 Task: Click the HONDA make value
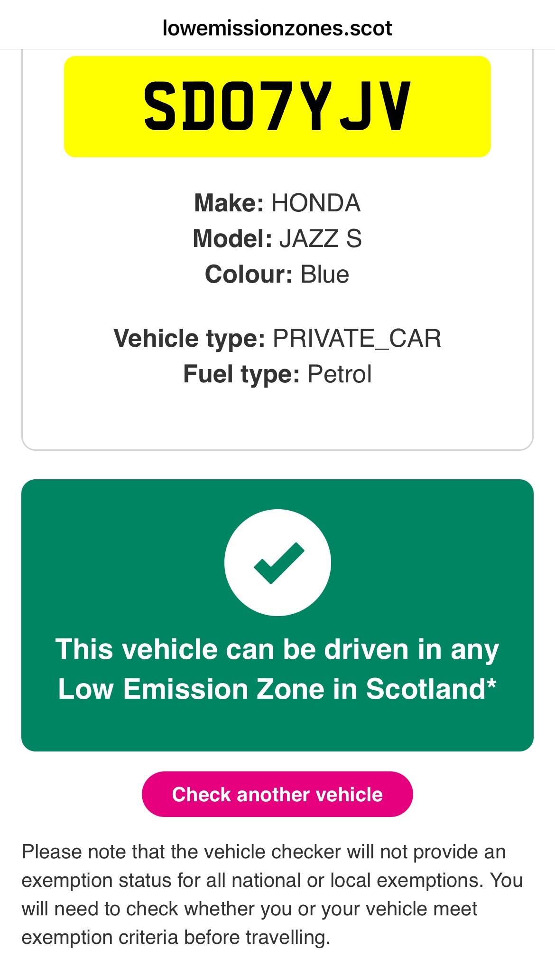[x=316, y=203]
